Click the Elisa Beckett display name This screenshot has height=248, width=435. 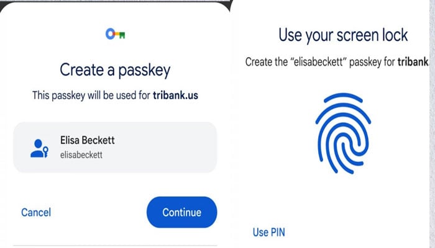coord(88,140)
